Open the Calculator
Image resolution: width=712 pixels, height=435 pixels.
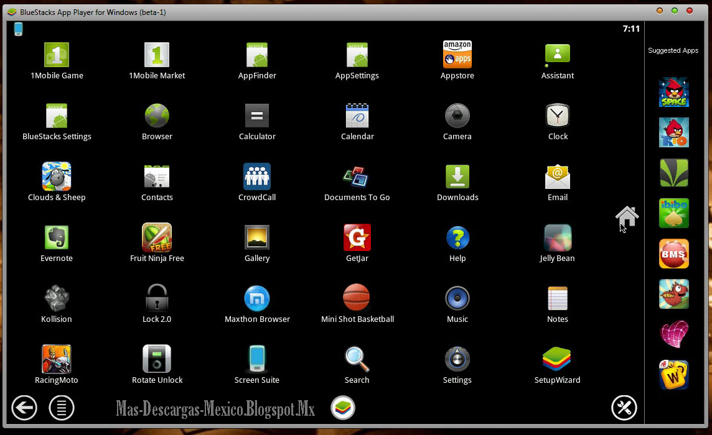(x=257, y=116)
